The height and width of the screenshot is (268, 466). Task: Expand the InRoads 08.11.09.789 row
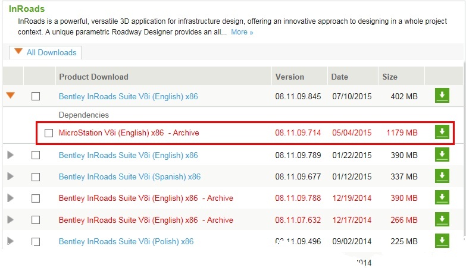coord(10,155)
